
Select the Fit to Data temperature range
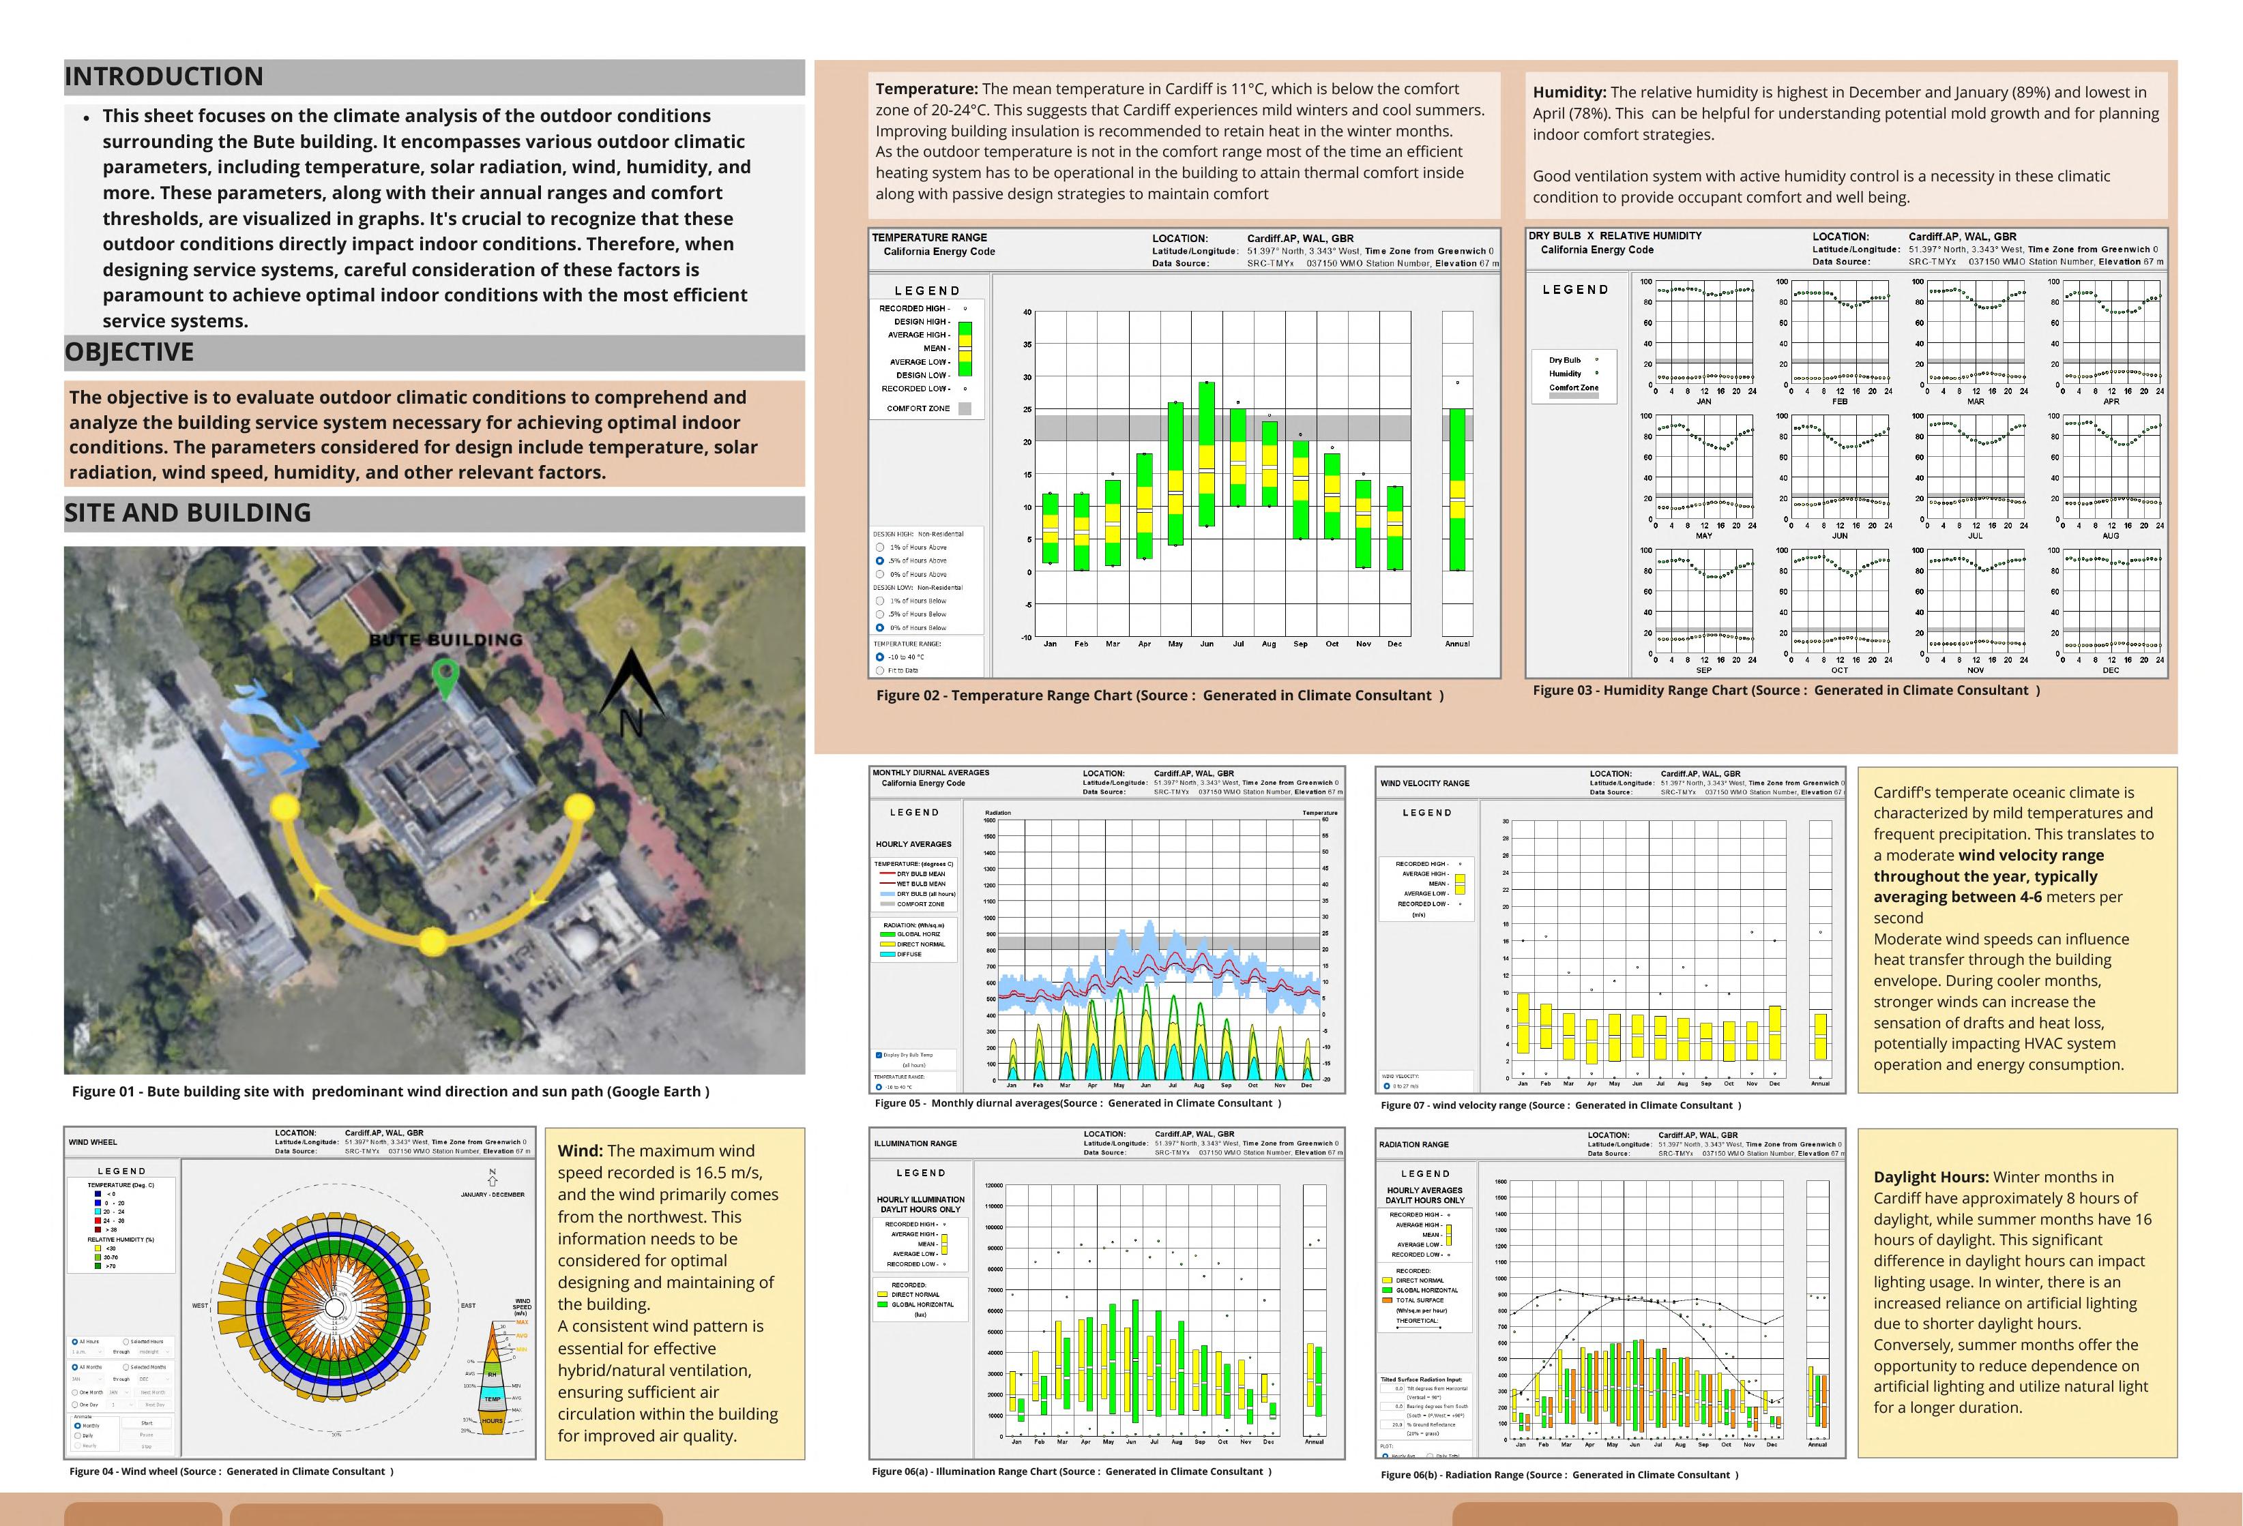880,670
